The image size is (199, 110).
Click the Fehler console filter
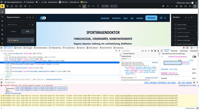(147, 83)
